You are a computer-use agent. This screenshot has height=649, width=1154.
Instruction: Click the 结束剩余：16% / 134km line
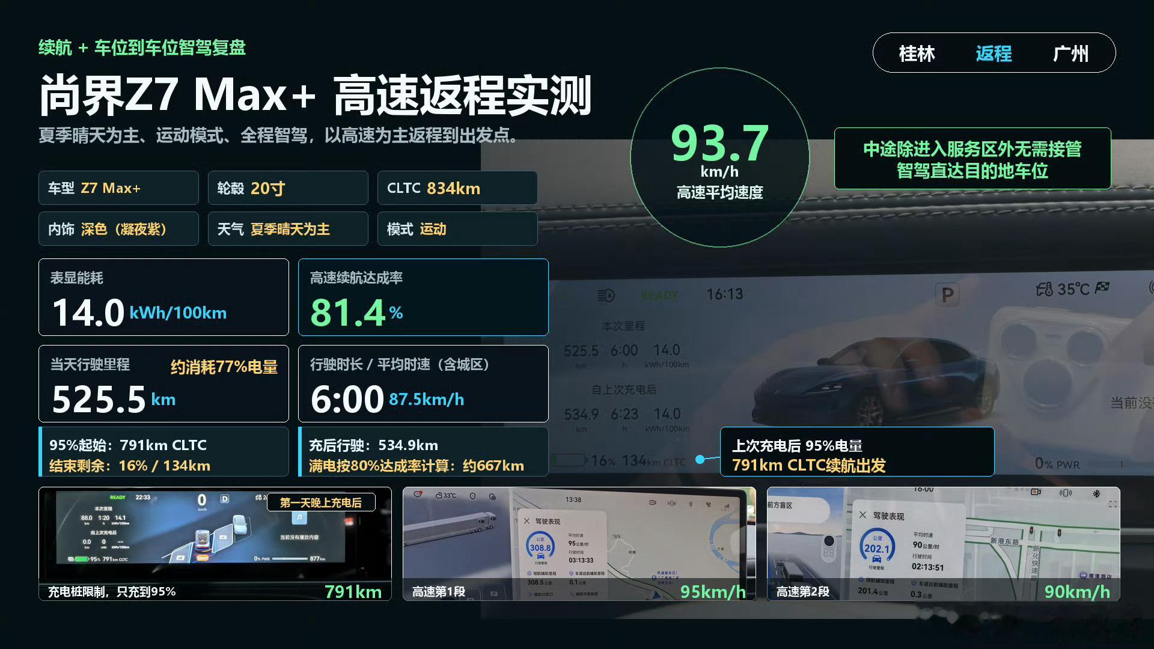[x=130, y=466]
